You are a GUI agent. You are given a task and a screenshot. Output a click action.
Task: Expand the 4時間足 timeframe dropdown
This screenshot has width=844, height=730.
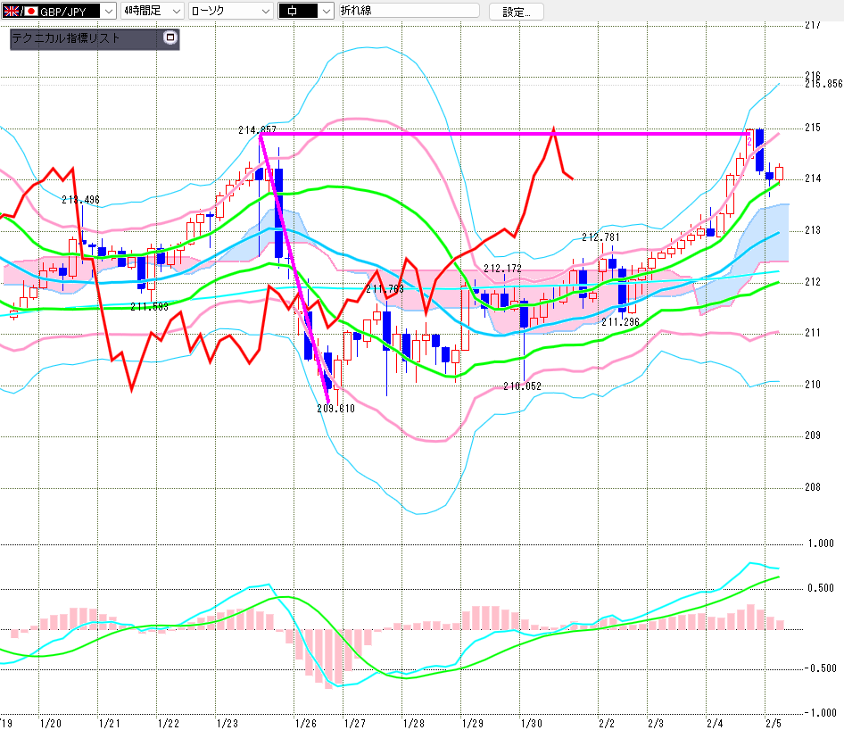click(175, 11)
